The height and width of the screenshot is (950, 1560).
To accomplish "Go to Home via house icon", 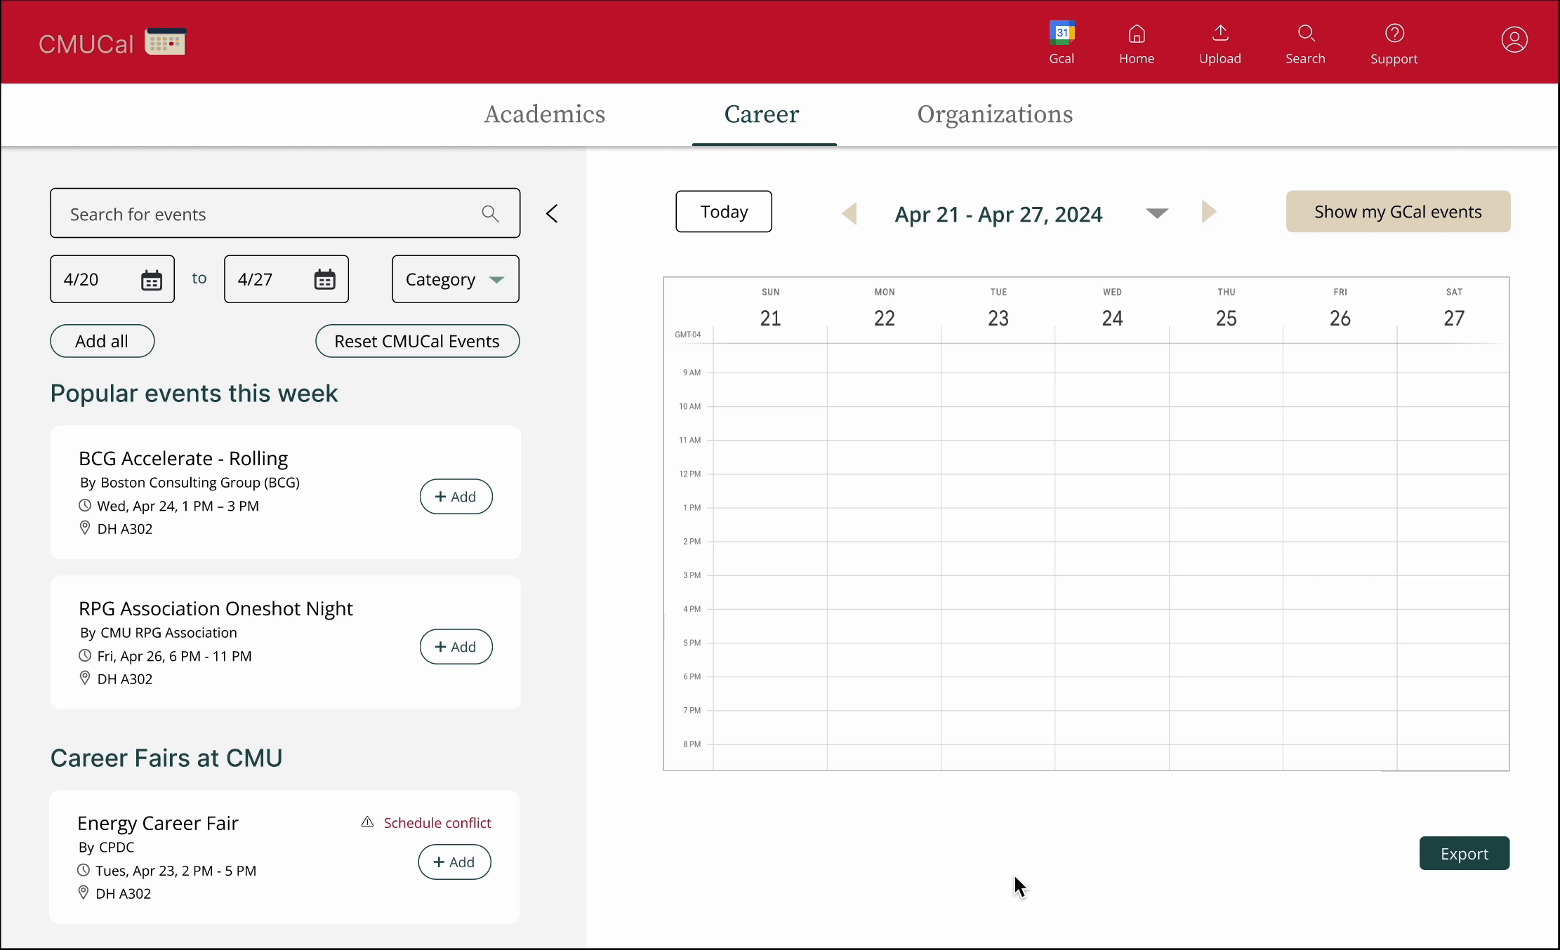I will (x=1137, y=42).
